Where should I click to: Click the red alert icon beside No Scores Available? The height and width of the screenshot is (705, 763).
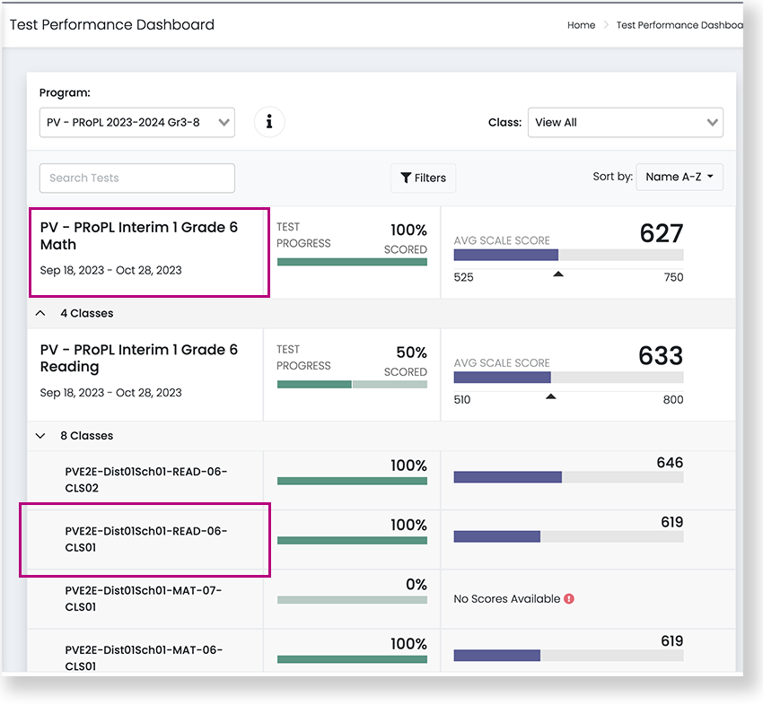569,598
